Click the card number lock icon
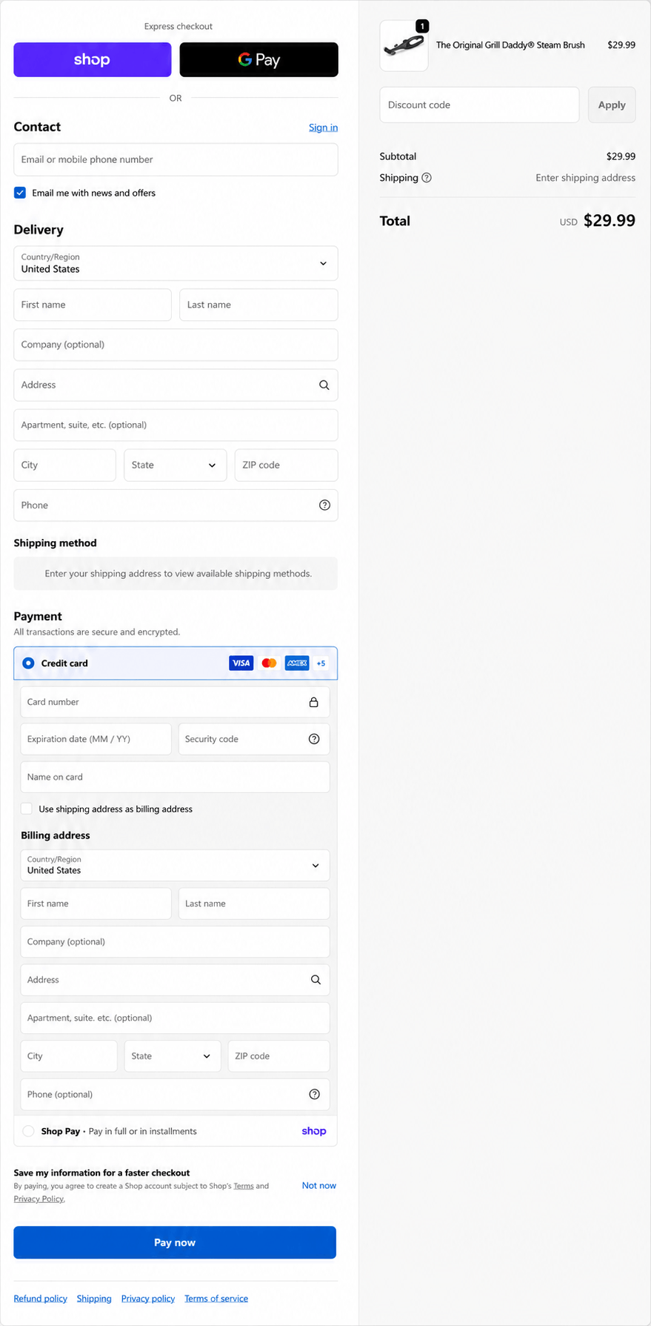This screenshot has width=651, height=1326. (314, 702)
